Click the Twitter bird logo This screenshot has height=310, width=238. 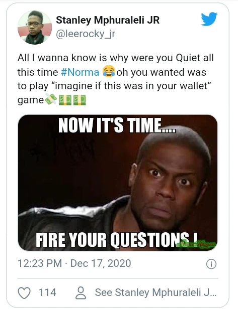[x=209, y=19]
